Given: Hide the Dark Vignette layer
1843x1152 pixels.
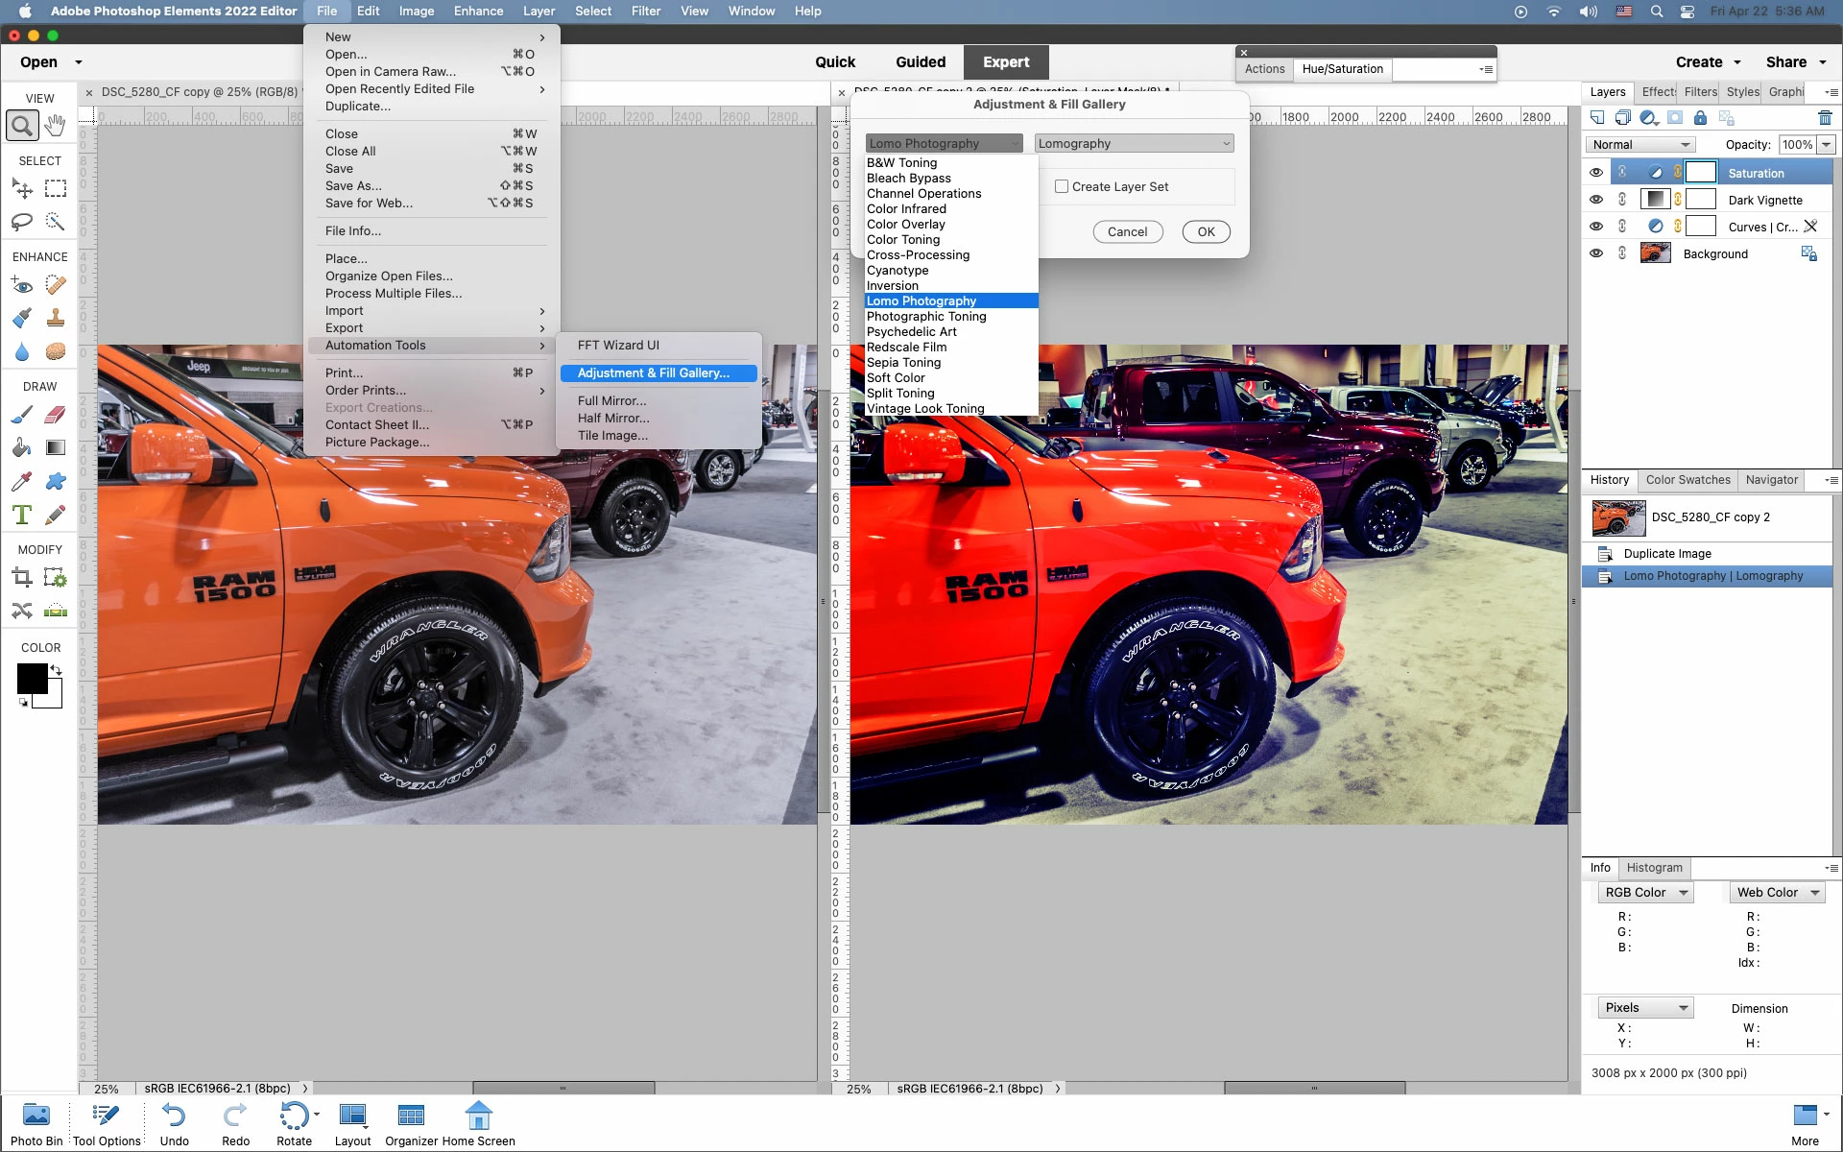Looking at the screenshot, I should [1596, 200].
